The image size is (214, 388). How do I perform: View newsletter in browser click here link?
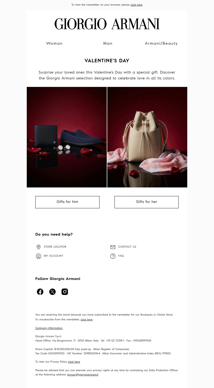[x=136, y=5]
